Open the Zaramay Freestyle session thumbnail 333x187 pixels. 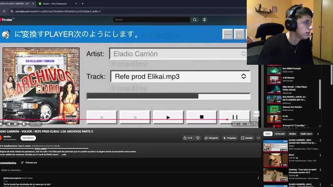[x=275, y=175]
